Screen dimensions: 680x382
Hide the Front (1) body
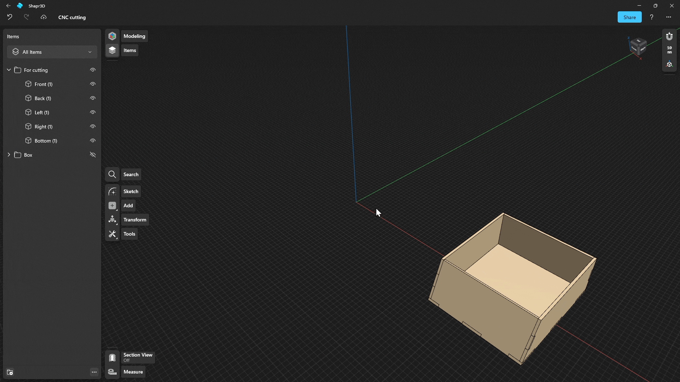coord(93,84)
